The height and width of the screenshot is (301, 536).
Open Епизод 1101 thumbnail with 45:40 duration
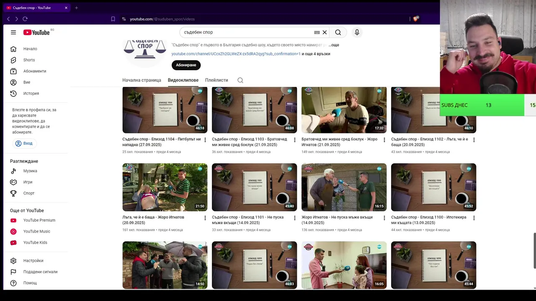(x=254, y=187)
